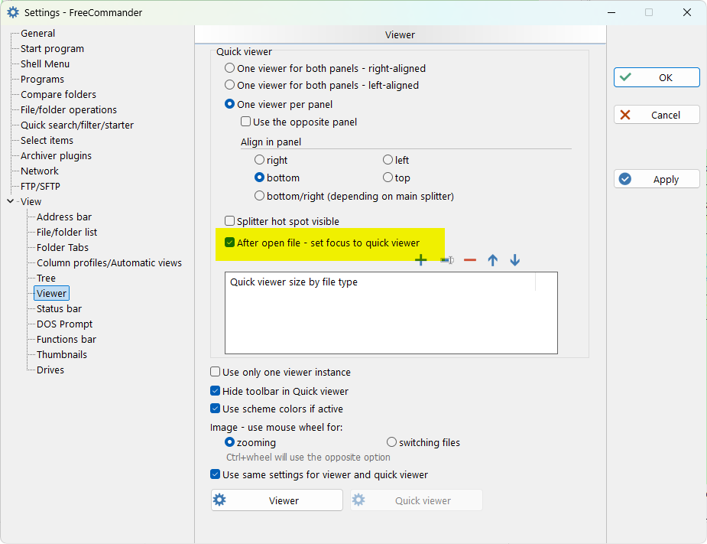The width and height of the screenshot is (707, 544).
Task: Click the blue move down arrow icon
Action: pyautogui.click(x=515, y=260)
